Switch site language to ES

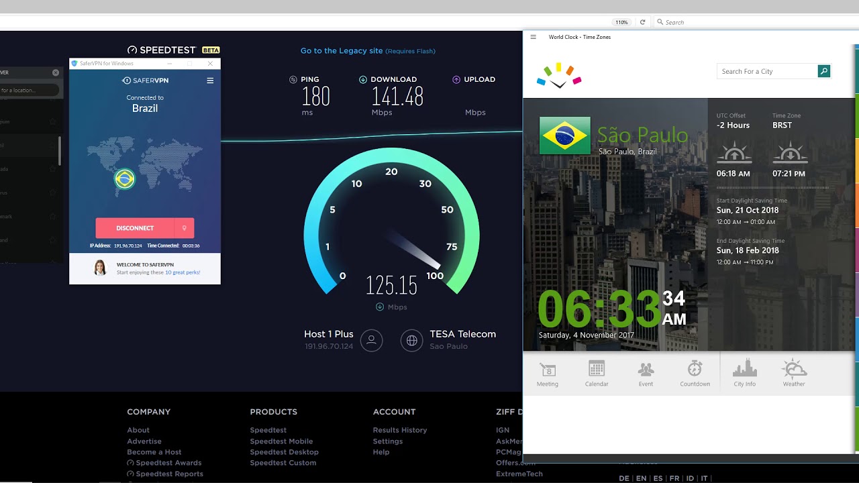coord(658,478)
